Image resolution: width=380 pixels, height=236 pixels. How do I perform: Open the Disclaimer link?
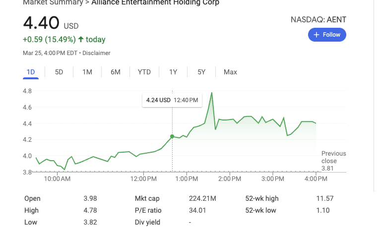tap(96, 53)
